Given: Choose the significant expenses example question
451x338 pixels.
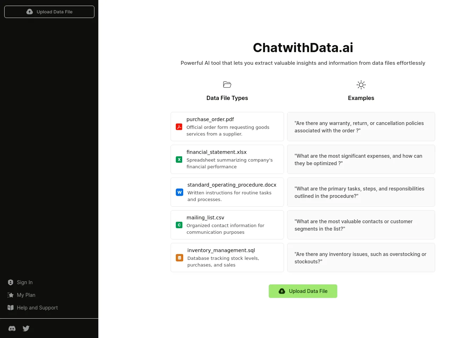Looking at the screenshot, I should pyautogui.click(x=361, y=159).
